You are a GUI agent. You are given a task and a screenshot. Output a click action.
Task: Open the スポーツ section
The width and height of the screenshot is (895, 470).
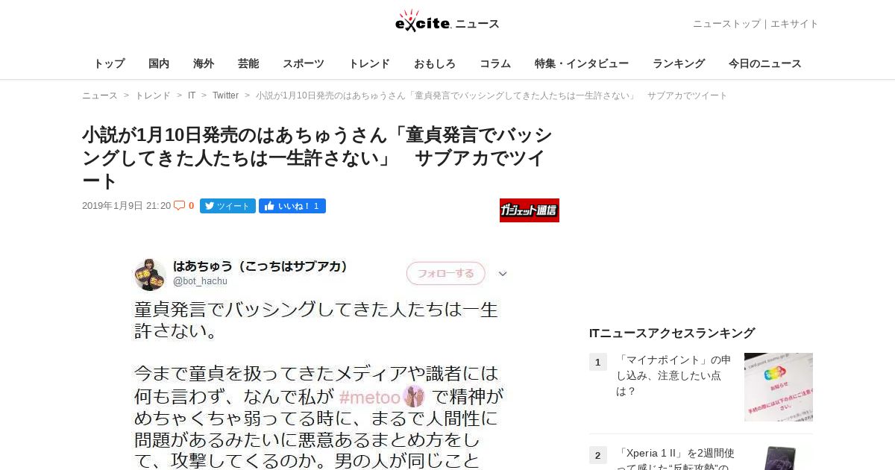[304, 63]
